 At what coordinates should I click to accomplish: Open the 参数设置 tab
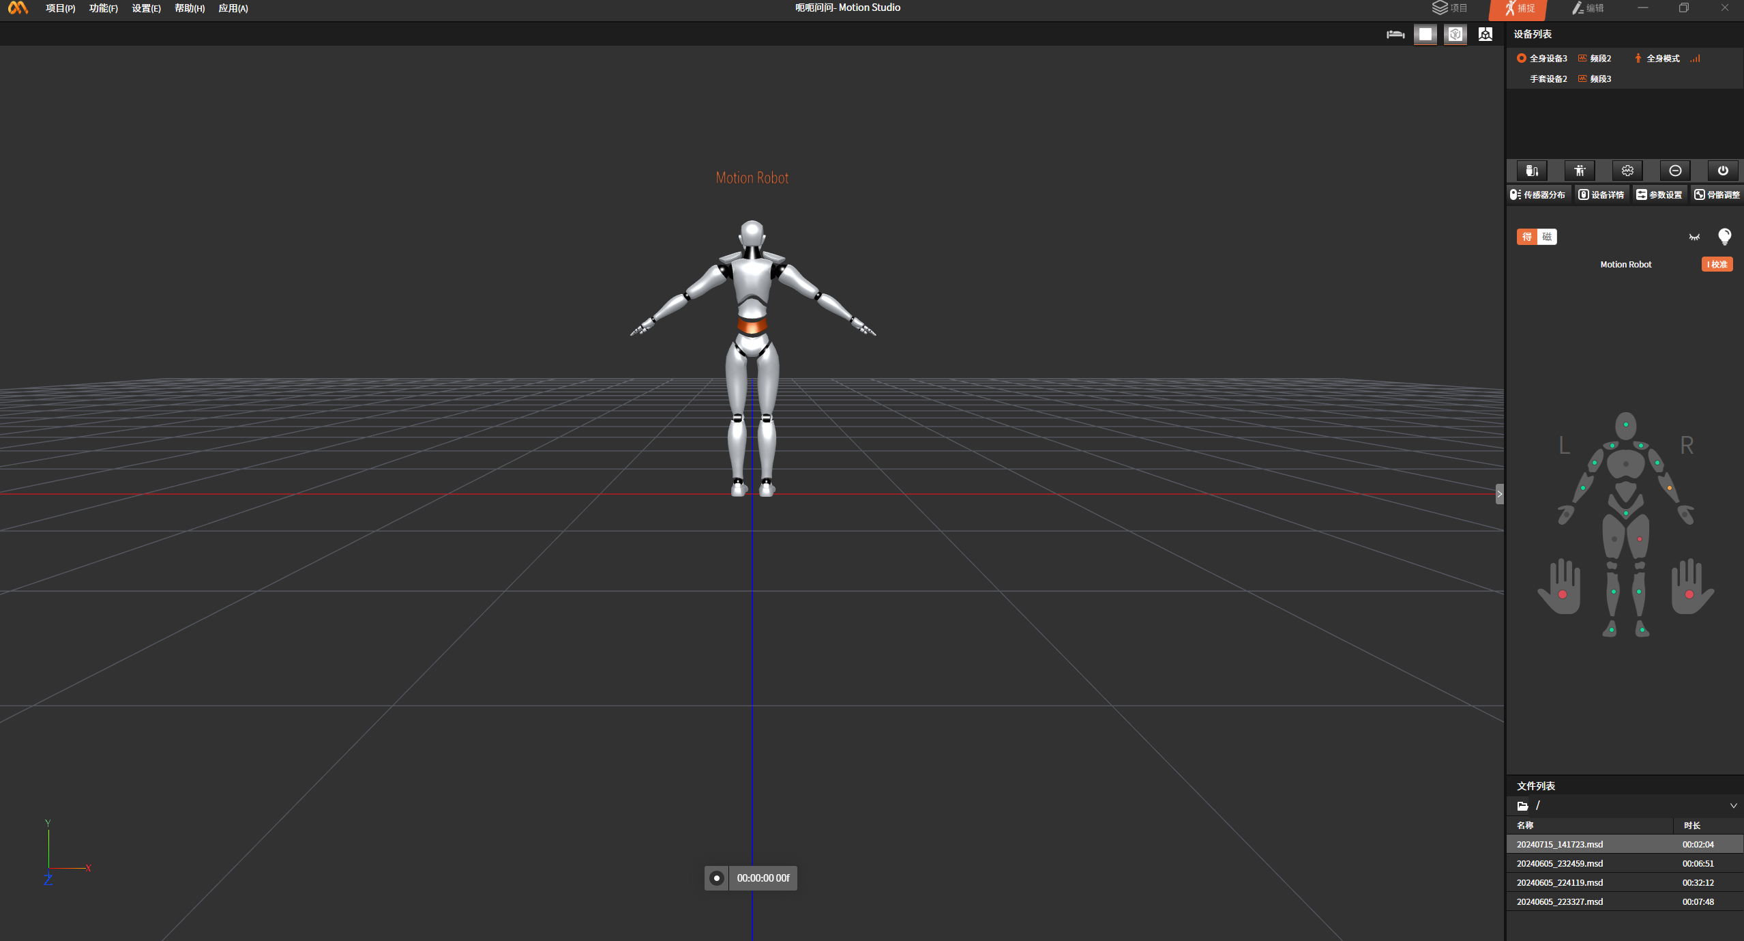pyautogui.click(x=1659, y=195)
